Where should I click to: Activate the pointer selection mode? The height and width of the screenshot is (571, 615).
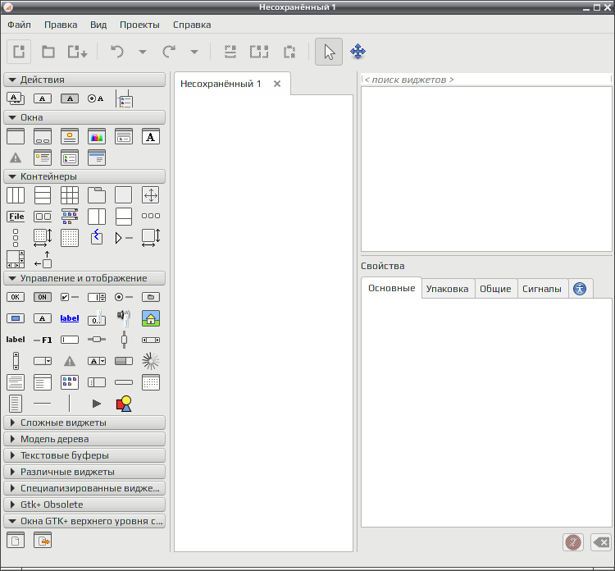329,52
